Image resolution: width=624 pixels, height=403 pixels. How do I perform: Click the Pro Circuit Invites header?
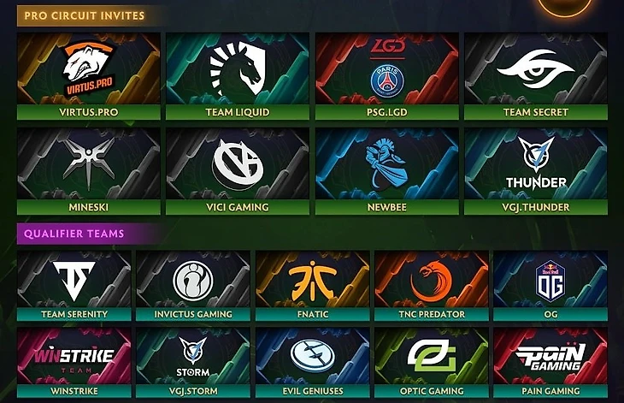coord(85,16)
